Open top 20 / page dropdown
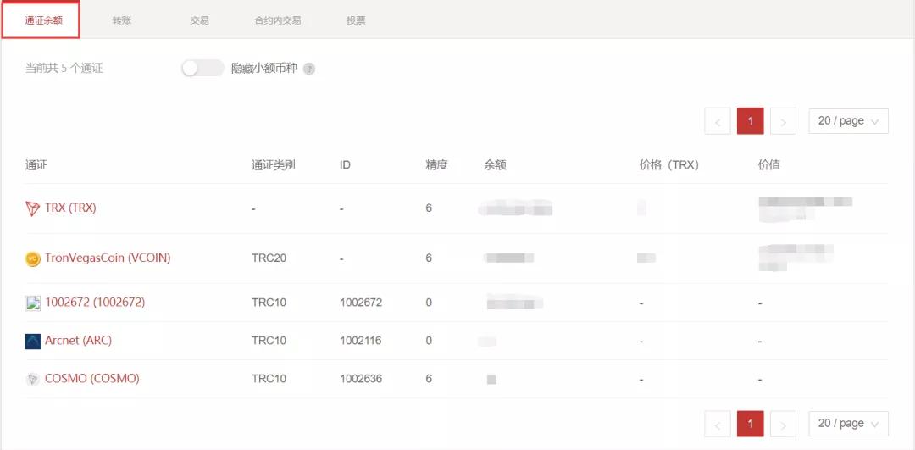 [848, 121]
